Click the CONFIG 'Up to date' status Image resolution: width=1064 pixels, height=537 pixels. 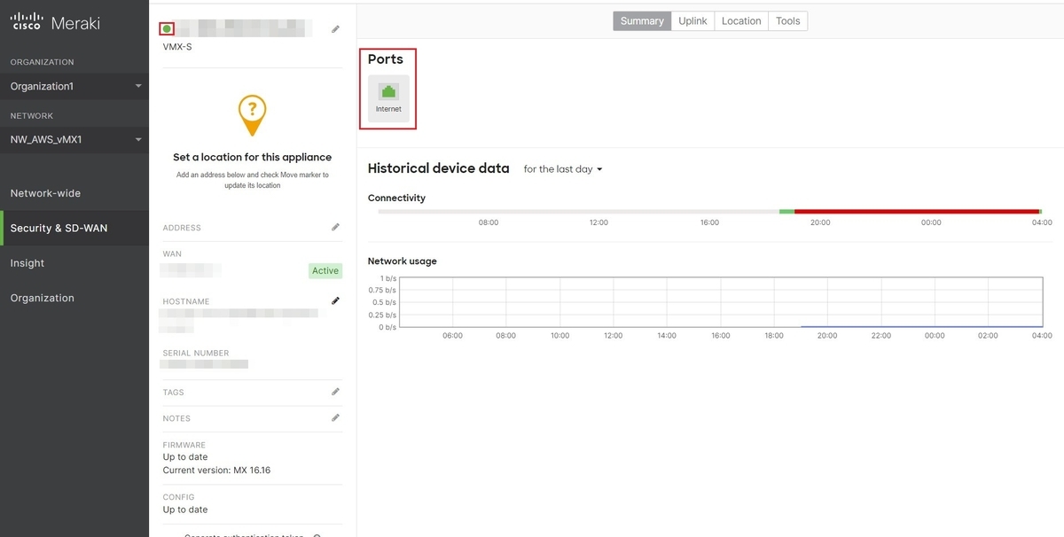(x=185, y=510)
